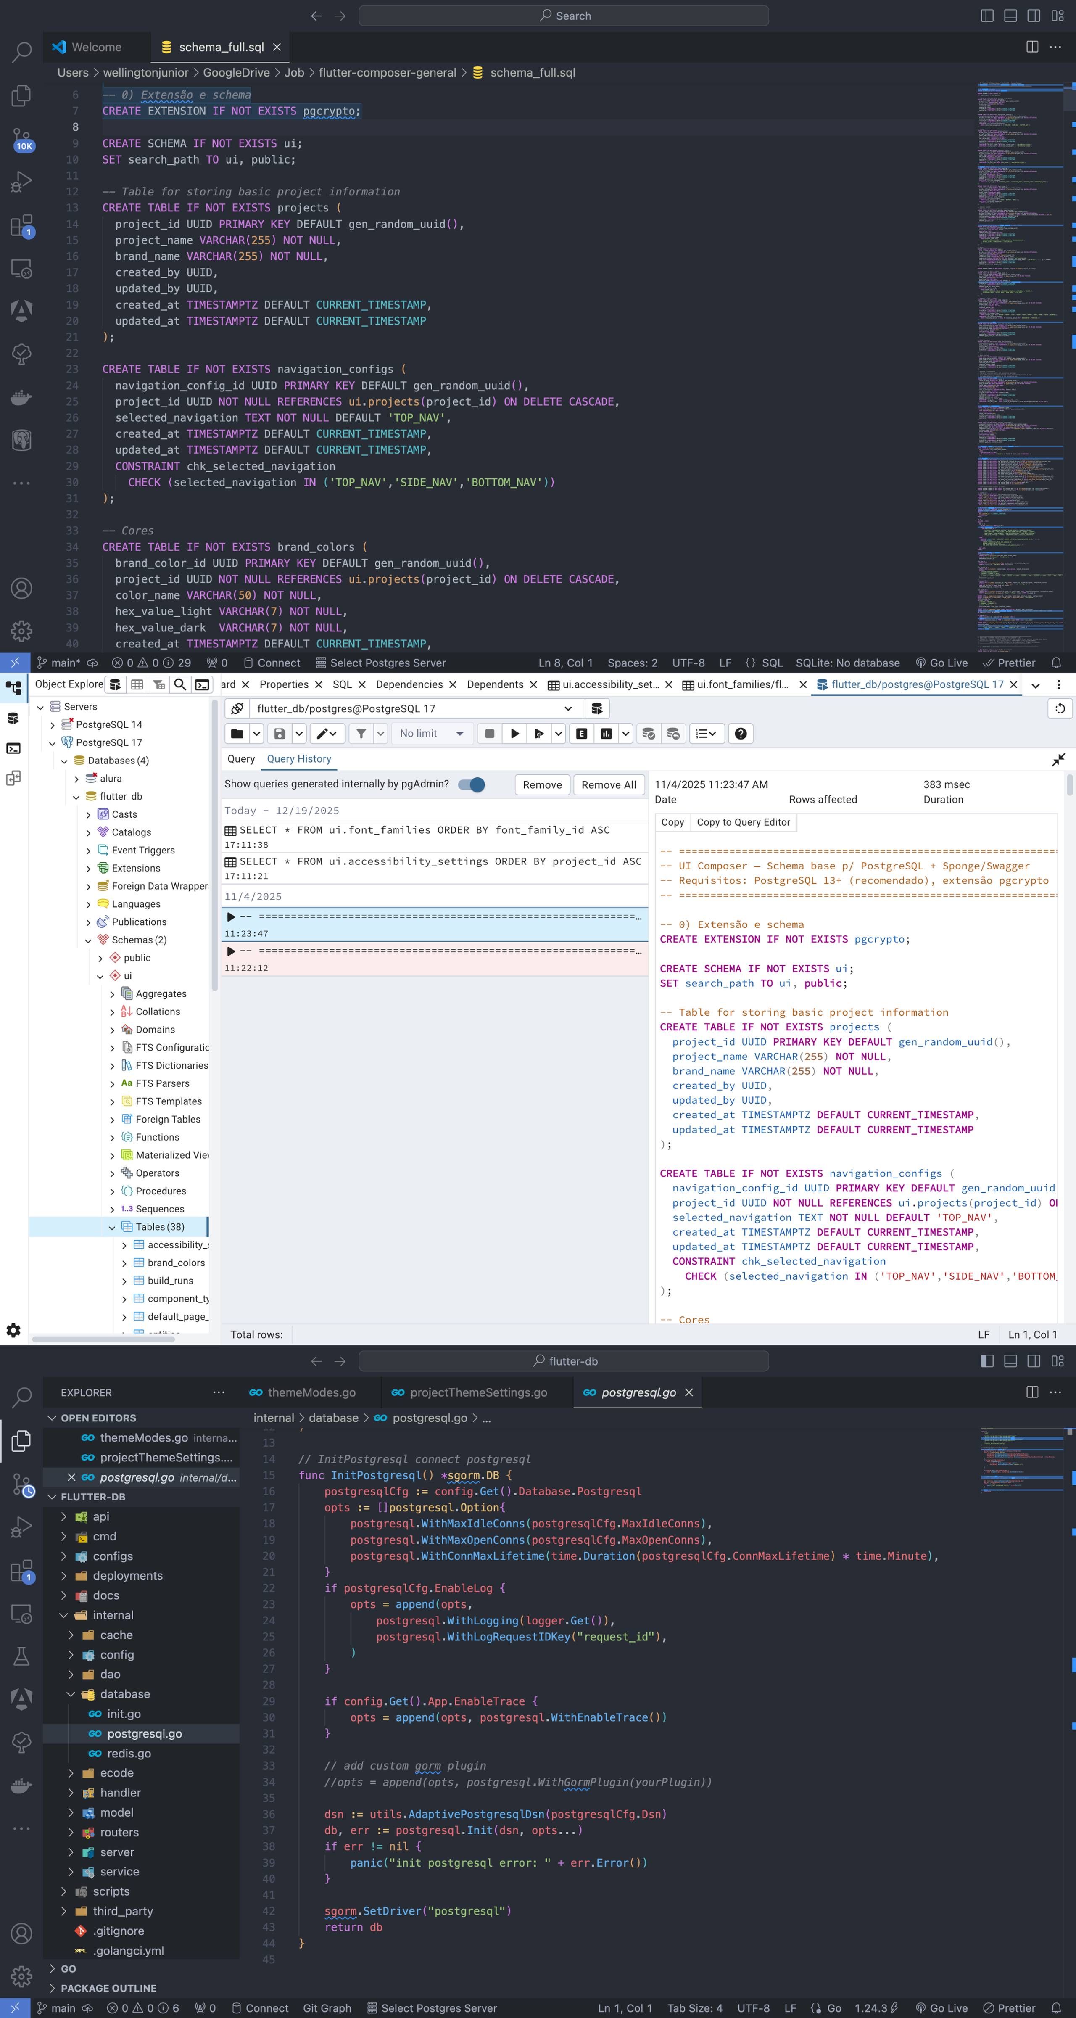Screen dimensions: 1076x2018
Task: Click search box in top VS Code title bar
Action: 563,16
